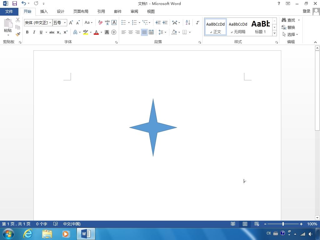
Task: Open the font name dropdown 宋体
Action: [50, 22]
